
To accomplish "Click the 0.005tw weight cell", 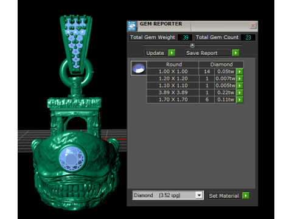I will coord(226,86).
